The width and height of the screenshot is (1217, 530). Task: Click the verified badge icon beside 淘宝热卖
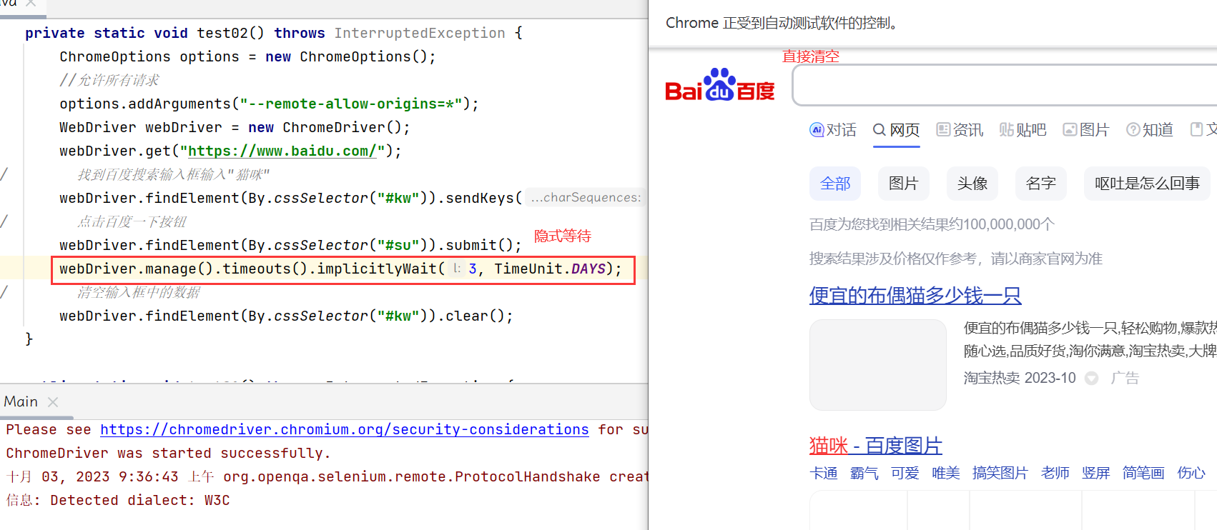(x=1092, y=378)
